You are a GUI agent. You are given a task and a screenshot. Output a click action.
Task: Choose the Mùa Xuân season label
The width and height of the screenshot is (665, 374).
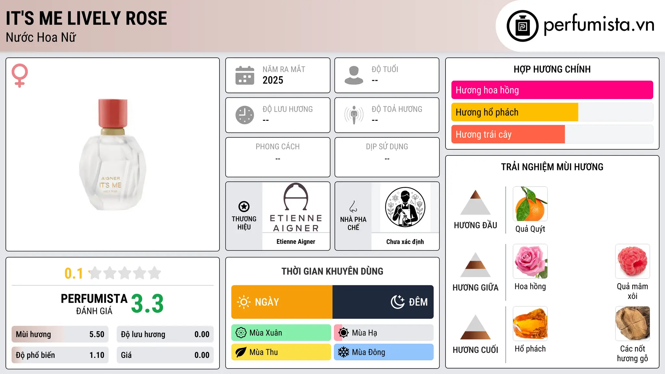tap(266, 333)
